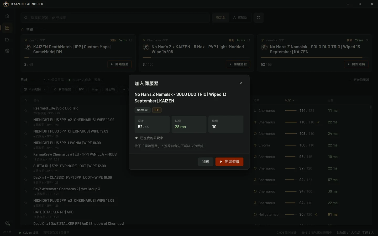
Task: Click the 稍後 button
Action: [206, 162]
